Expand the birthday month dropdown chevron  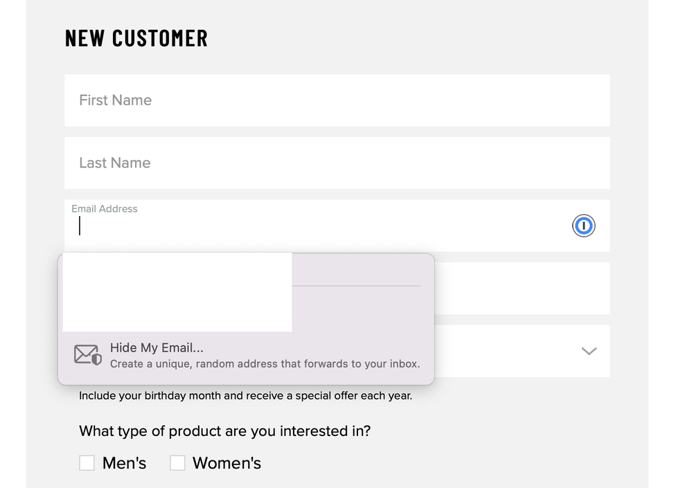[x=589, y=351]
